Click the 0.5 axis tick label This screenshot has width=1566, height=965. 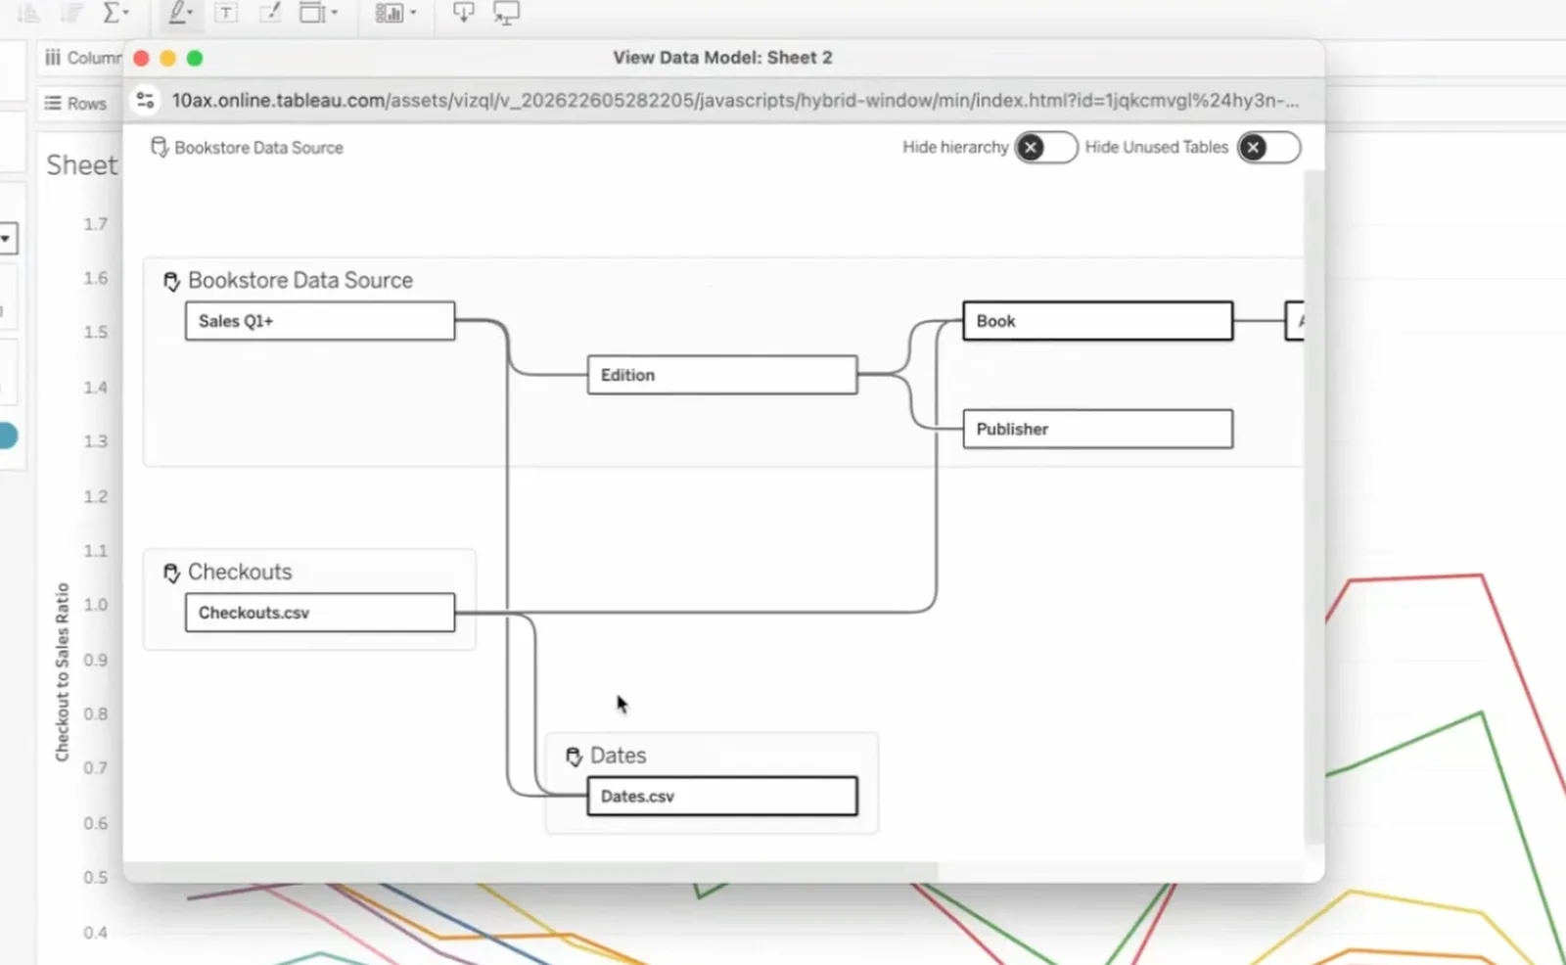(96, 878)
